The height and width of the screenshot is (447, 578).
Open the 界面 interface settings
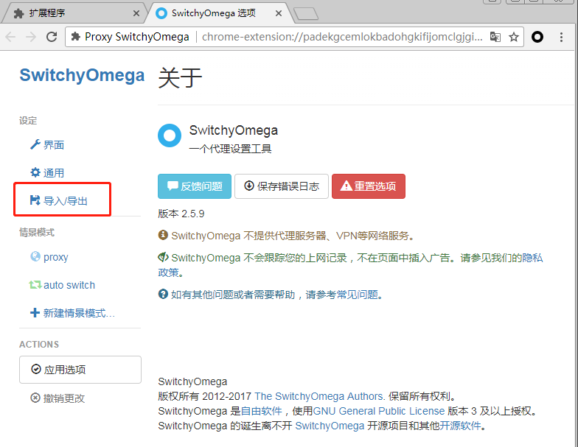[x=47, y=144]
